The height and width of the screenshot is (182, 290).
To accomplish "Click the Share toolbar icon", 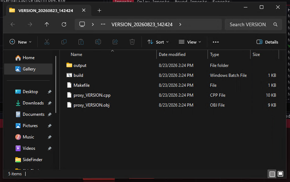I will pyautogui.click(x=115, y=42).
